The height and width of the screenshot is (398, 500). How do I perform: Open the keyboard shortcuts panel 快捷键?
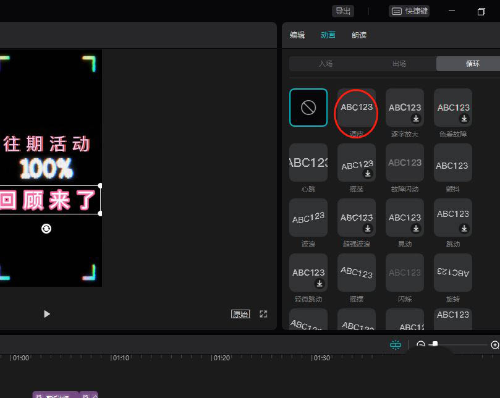click(x=408, y=11)
